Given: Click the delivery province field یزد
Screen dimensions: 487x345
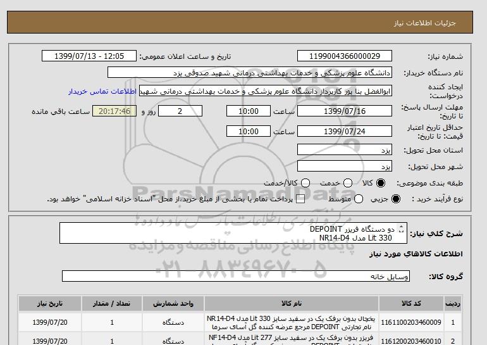Looking at the screenshot, I should coord(345,149).
